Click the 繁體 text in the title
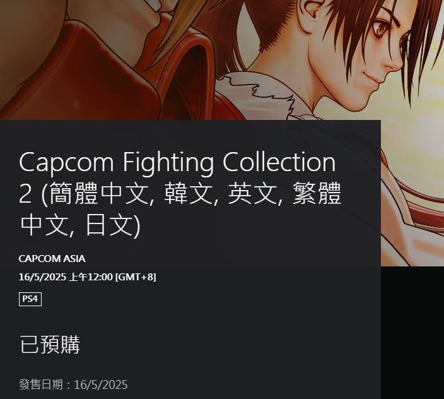The height and width of the screenshot is (399, 444). pyautogui.click(x=317, y=194)
